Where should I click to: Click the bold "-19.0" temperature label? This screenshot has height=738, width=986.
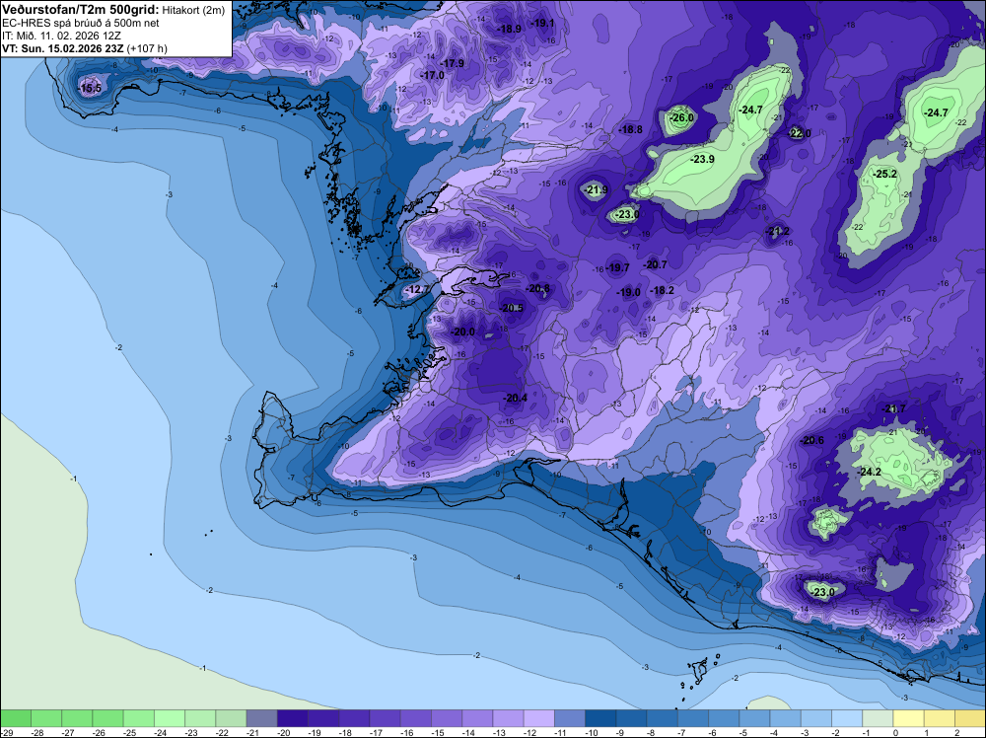pos(627,293)
